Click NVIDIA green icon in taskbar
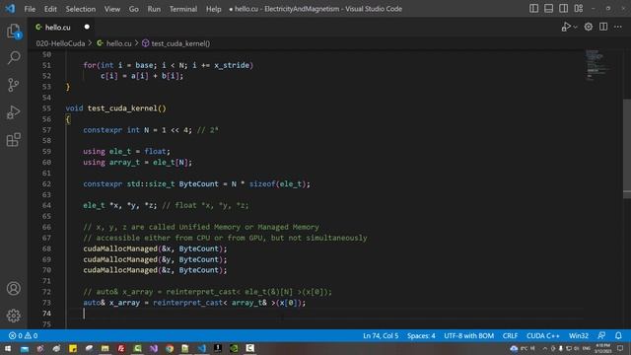This screenshot has height=355, width=631. 234,348
